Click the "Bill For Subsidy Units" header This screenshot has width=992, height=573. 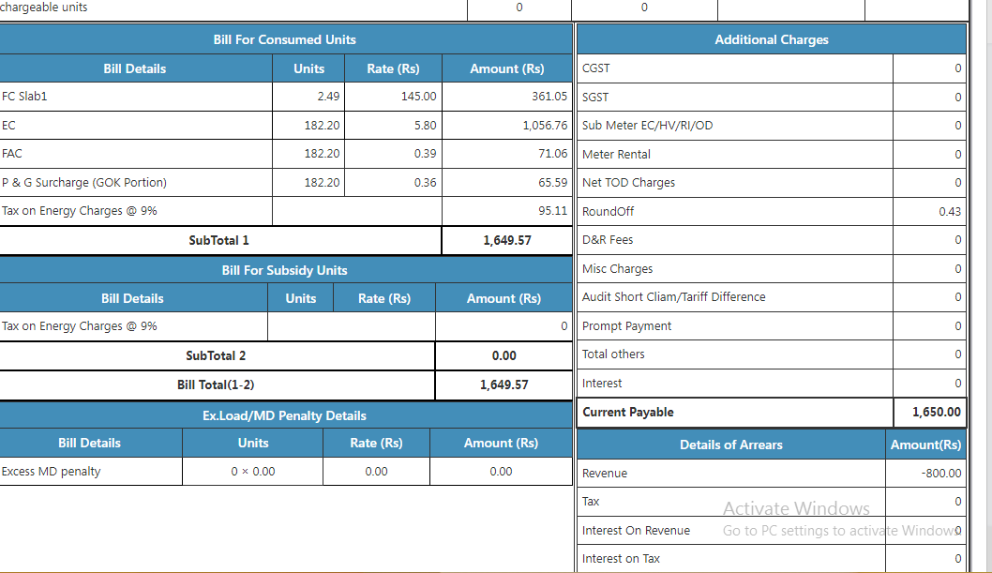[284, 270]
